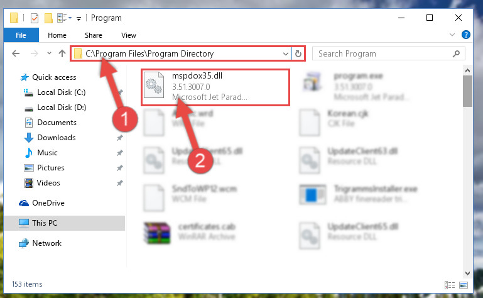Switch to the View ribbon tab
Image resolution: width=483 pixels, height=298 pixels.
pyautogui.click(x=129, y=35)
